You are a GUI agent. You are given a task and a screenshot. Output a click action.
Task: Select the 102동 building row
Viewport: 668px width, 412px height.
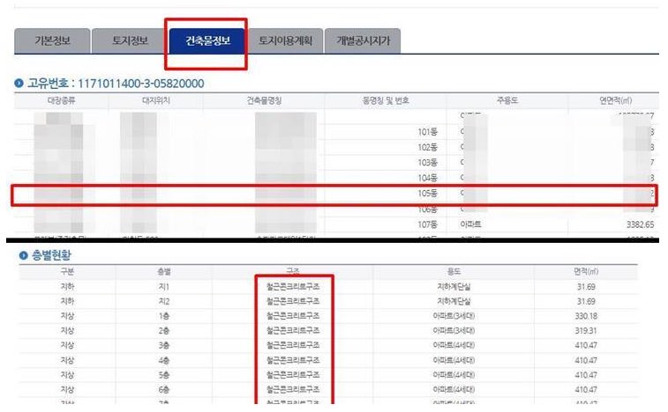(x=336, y=147)
